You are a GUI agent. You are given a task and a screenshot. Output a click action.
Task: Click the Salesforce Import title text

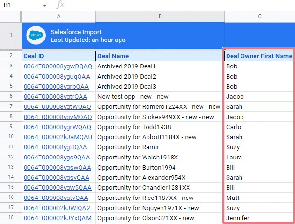(x=76, y=32)
